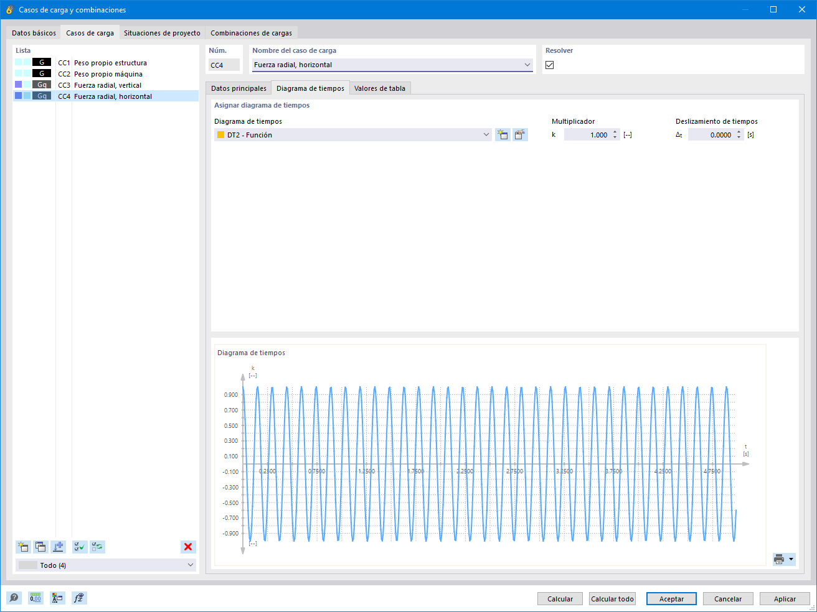817x612 pixels.
Task: Toggle the Resolver checkbox
Action: [549, 65]
